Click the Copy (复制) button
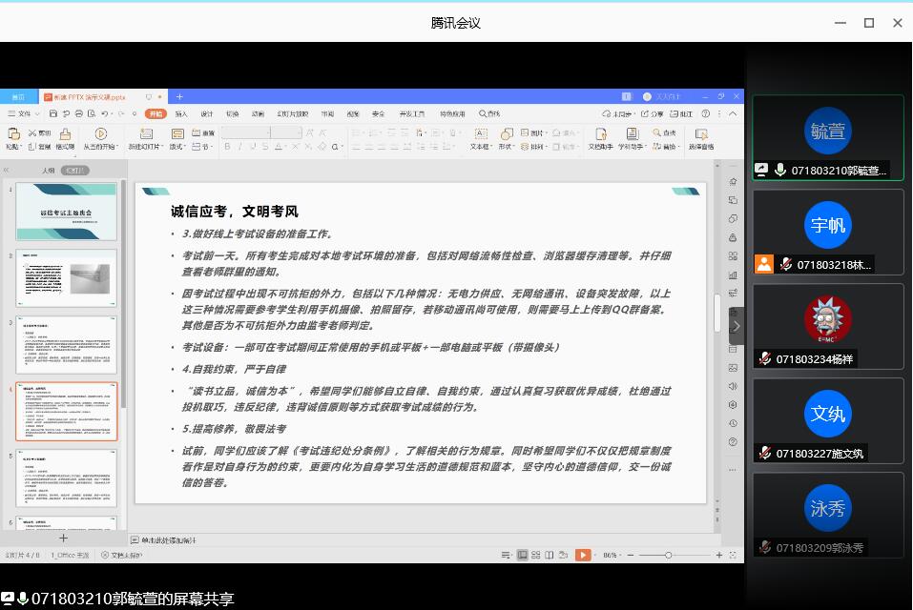 tap(39, 147)
